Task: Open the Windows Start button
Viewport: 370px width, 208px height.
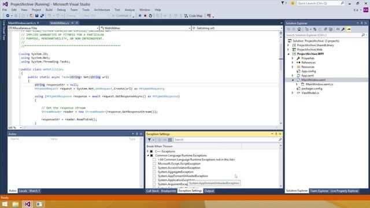Action: [5, 204]
